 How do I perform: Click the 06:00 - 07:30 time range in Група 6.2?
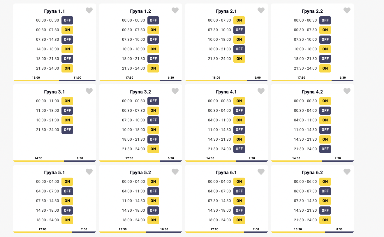[x=305, y=191]
